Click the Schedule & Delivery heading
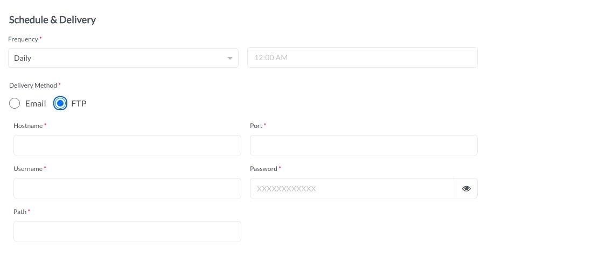 [52, 20]
